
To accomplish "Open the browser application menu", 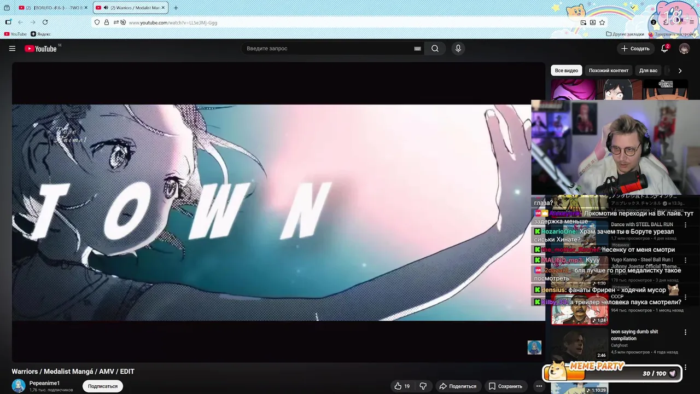I will pyautogui.click(x=691, y=22).
